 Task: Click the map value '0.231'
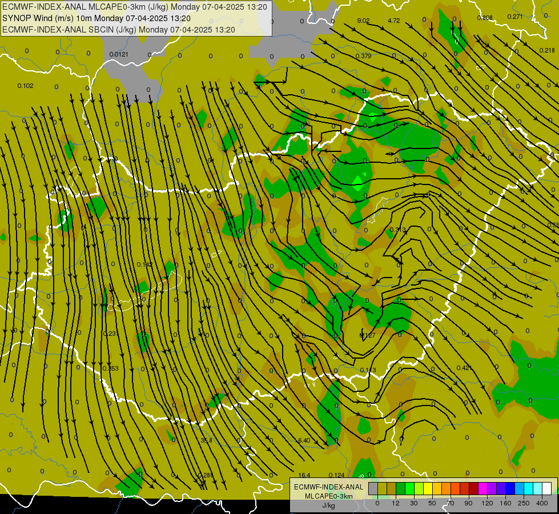(110, 334)
